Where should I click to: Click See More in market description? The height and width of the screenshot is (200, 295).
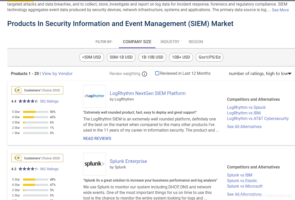click(x=280, y=10)
